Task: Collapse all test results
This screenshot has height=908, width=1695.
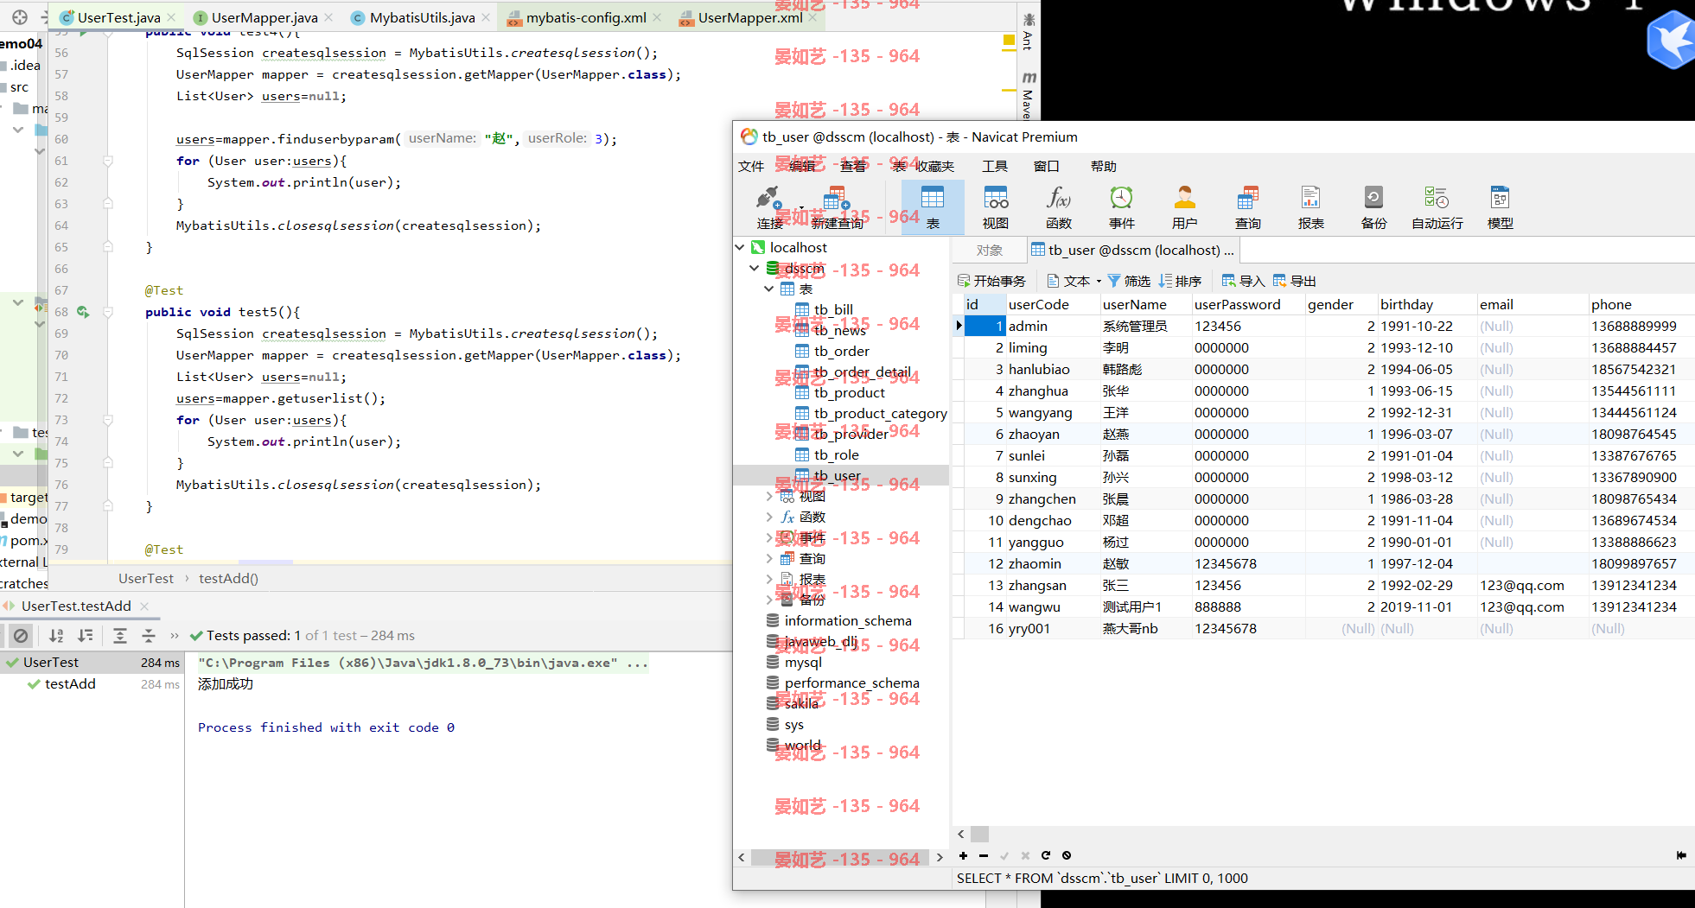Action: 149,636
